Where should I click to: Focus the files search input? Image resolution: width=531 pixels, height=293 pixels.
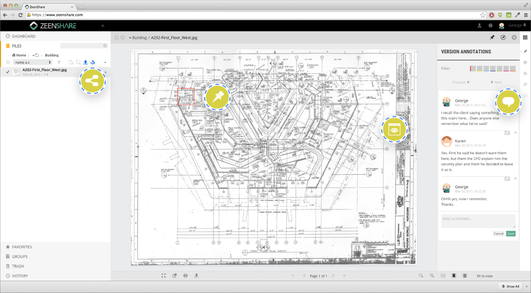click(84, 46)
